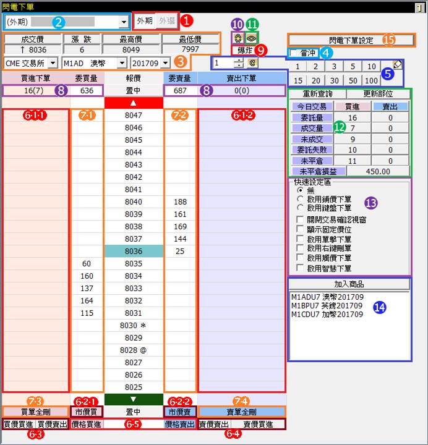Select M1ADU7 澳幣201709 in product list
This screenshot has width=428, height=445.
coord(327,297)
